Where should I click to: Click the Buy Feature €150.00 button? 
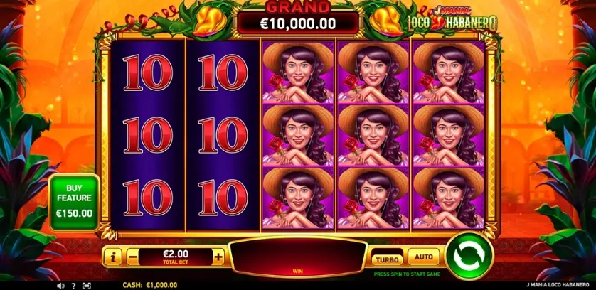tap(74, 203)
